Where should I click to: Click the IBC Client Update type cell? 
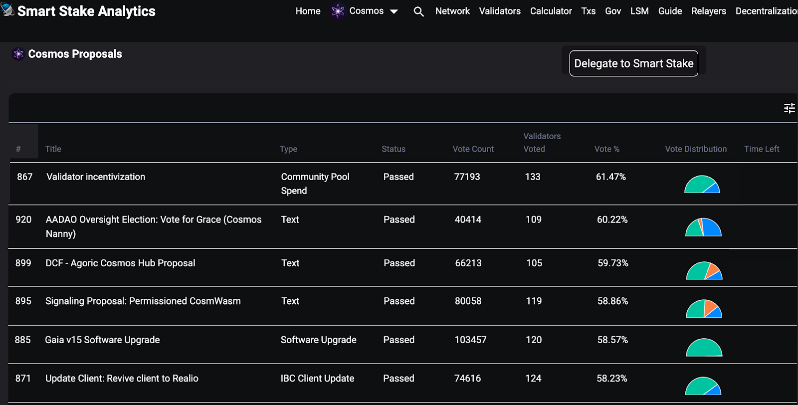coord(317,378)
